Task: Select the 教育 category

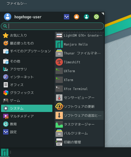Action: coord(27,124)
